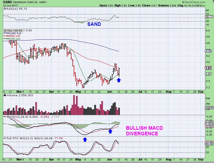Click the Low 3.55 value
This screenshot has height=163, width=214.
(x=134, y=5)
